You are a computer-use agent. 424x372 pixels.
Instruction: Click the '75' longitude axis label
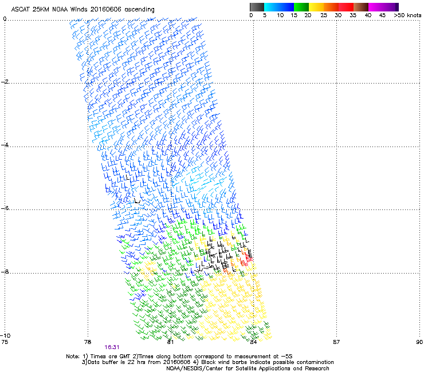pyautogui.click(x=5, y=342)
